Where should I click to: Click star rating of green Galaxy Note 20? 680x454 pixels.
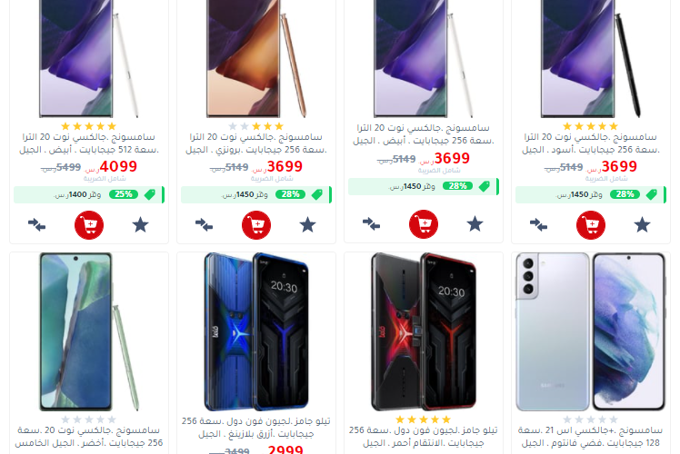click(x=89, y=419)
